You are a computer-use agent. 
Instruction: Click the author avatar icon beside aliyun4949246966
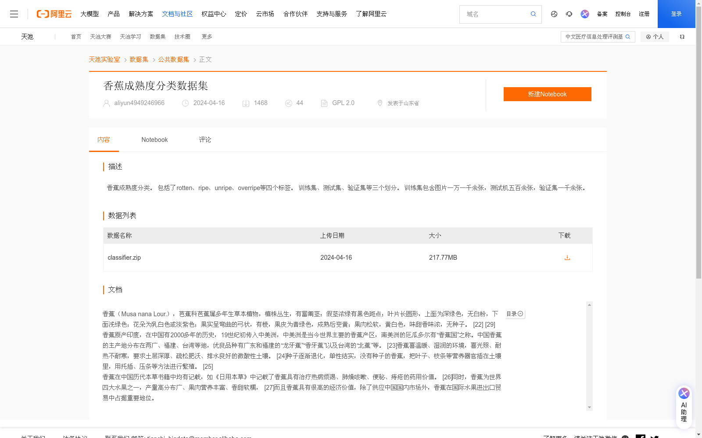106,103
